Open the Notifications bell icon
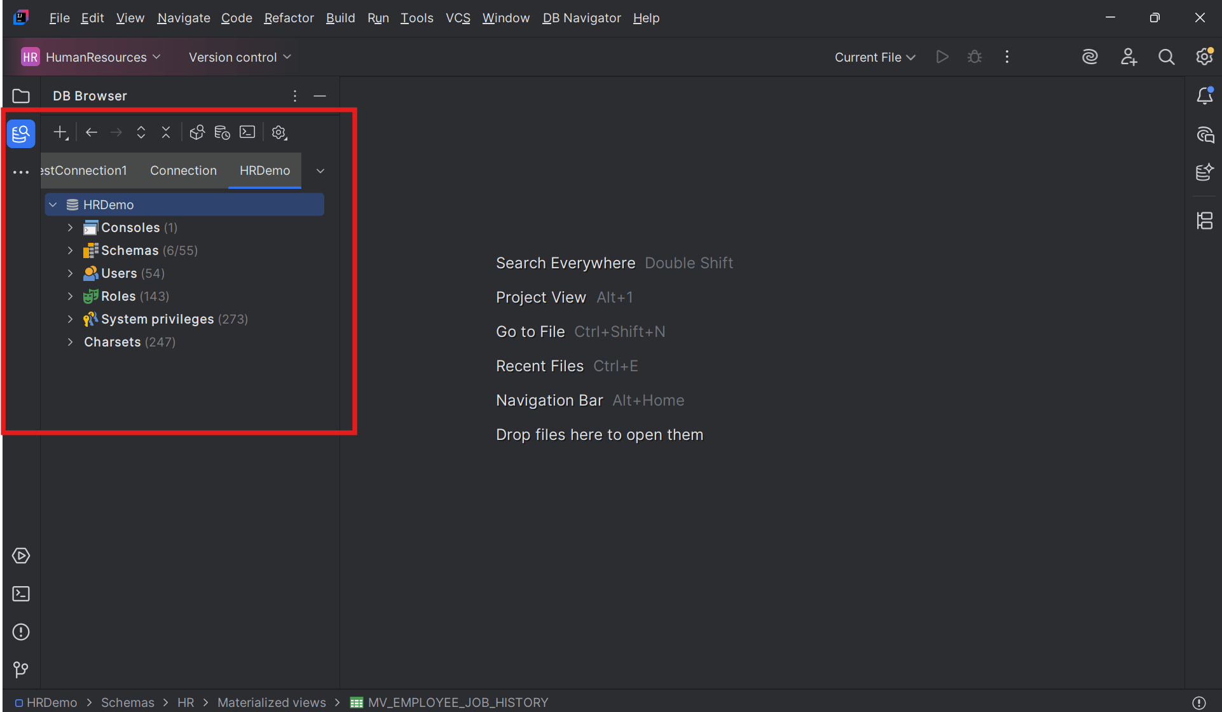 coord(1204,95)
